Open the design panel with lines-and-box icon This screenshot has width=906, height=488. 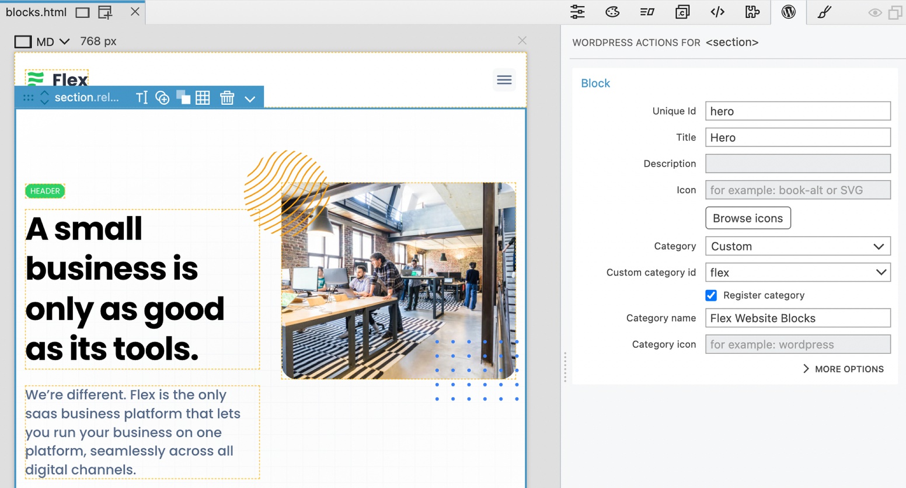647,12
